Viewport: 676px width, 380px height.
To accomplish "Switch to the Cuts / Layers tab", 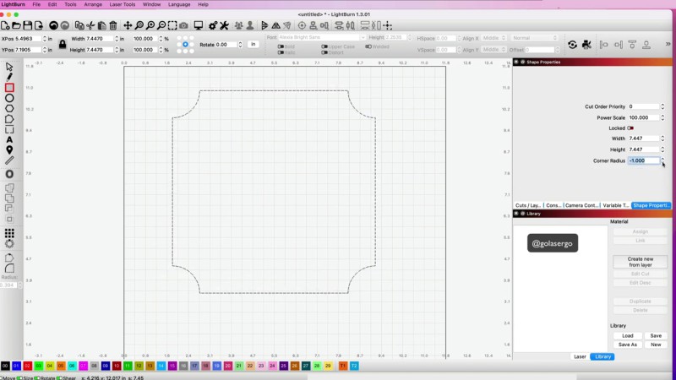I will [528, 205].
